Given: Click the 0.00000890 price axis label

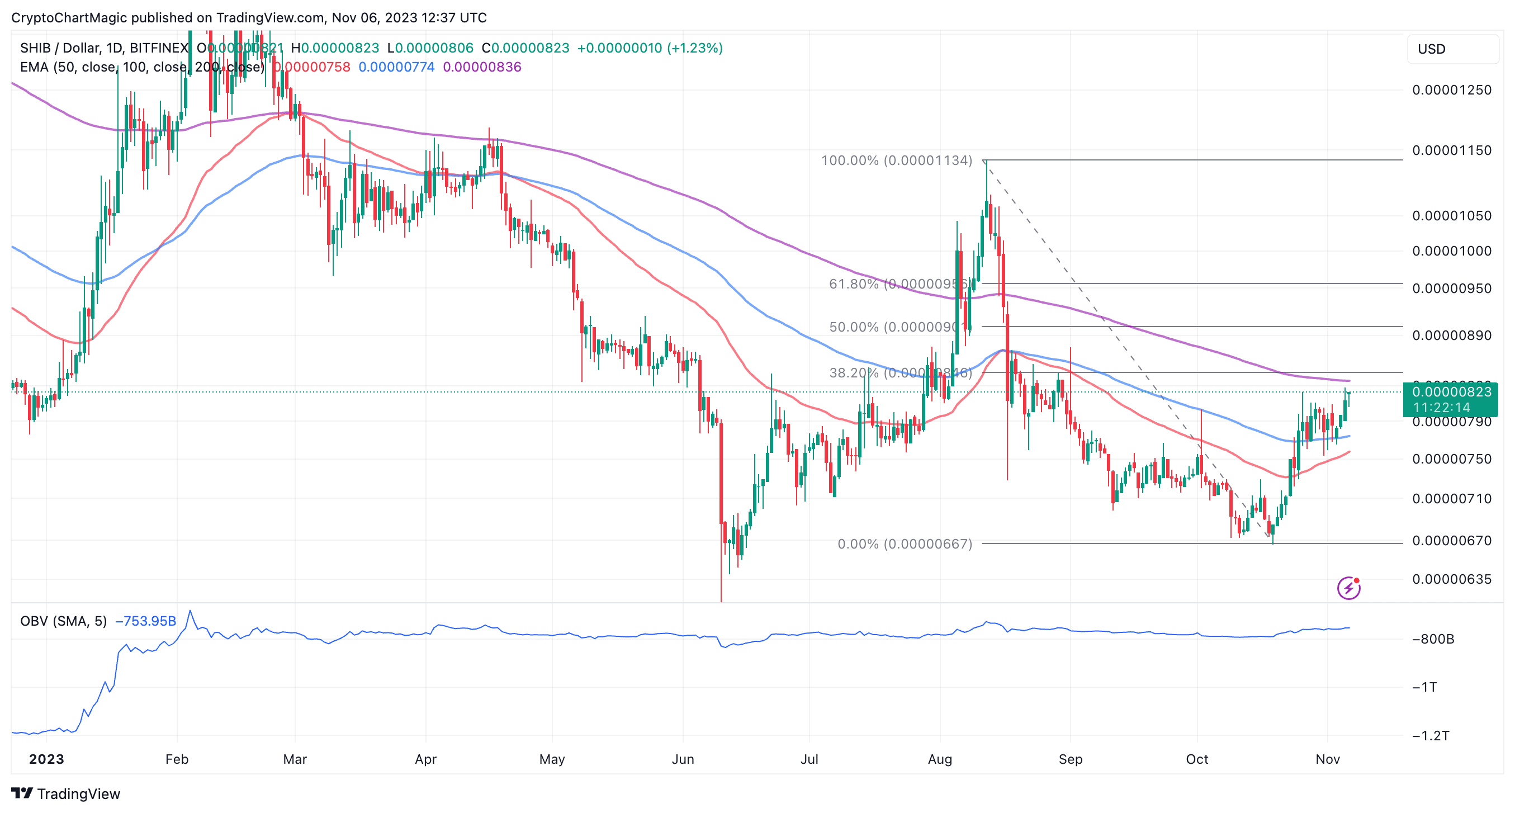Looking at the screenshot, I should coord(1451,335).
